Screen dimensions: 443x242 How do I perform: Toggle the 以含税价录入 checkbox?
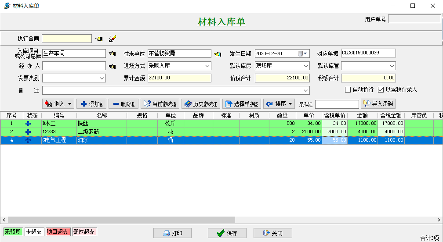coord(381,90)
